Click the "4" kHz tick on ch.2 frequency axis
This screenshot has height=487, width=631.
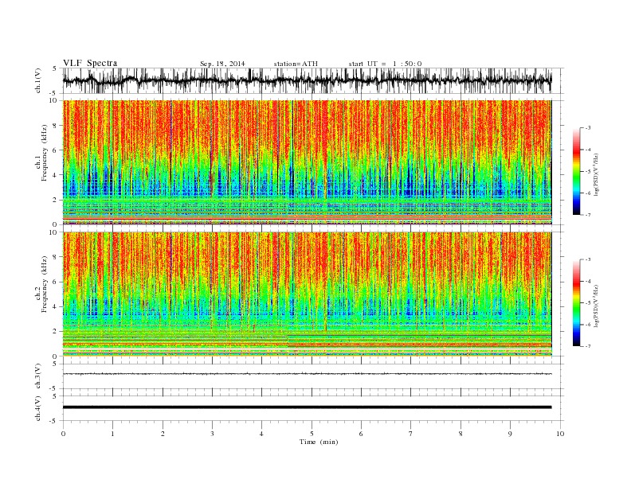55,307
